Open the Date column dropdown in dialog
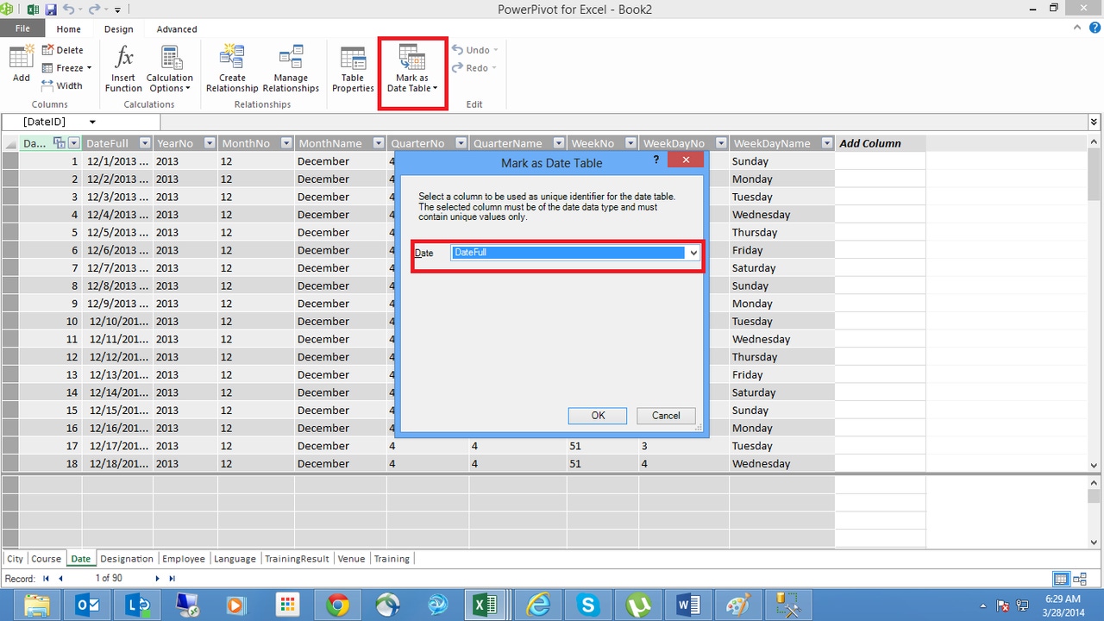This screenshot has width=1104, height=621. pos(693,252)
